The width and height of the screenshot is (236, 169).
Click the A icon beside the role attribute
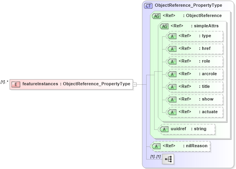(x=172, y=62)
